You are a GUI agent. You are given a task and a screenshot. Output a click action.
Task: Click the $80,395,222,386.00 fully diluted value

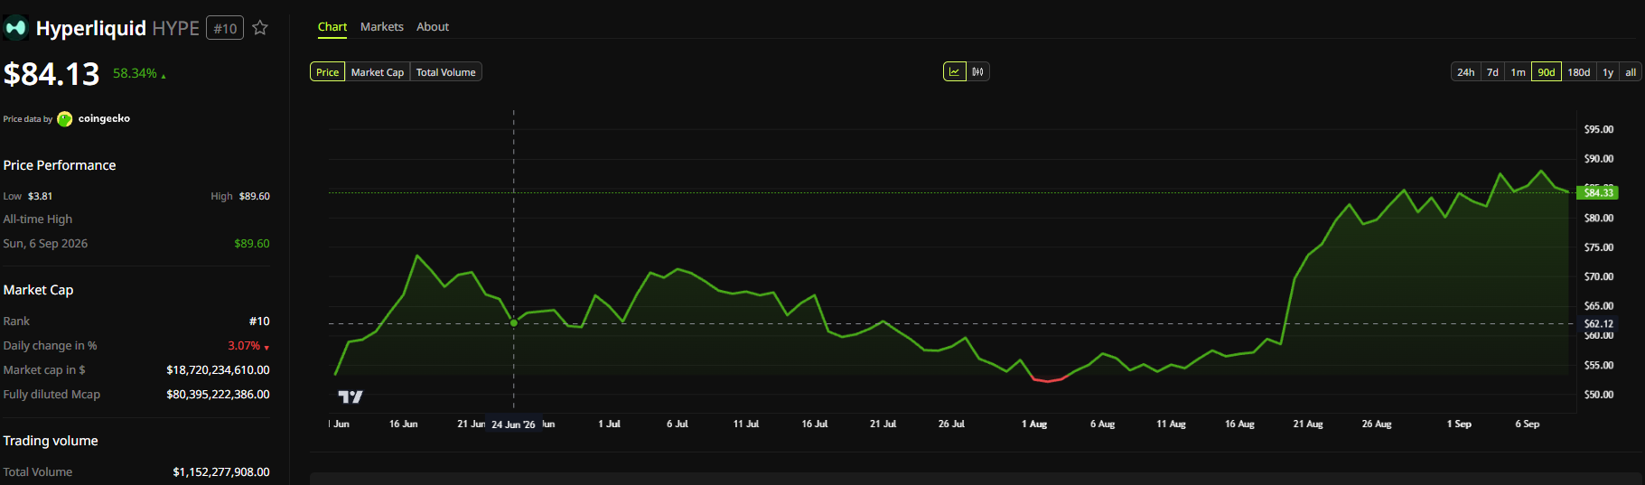(x=218, y=395)
